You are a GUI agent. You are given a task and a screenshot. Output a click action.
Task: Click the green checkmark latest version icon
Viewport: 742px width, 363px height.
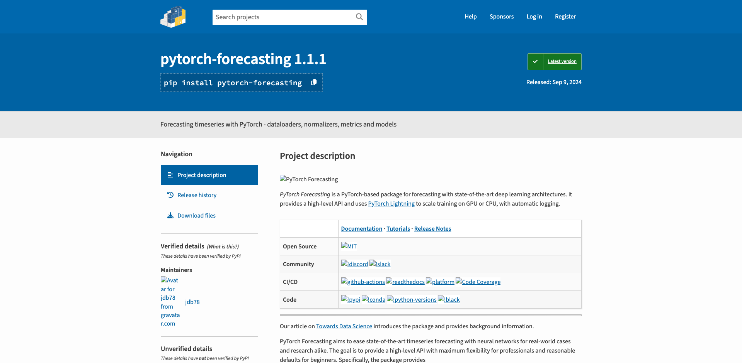535,61
